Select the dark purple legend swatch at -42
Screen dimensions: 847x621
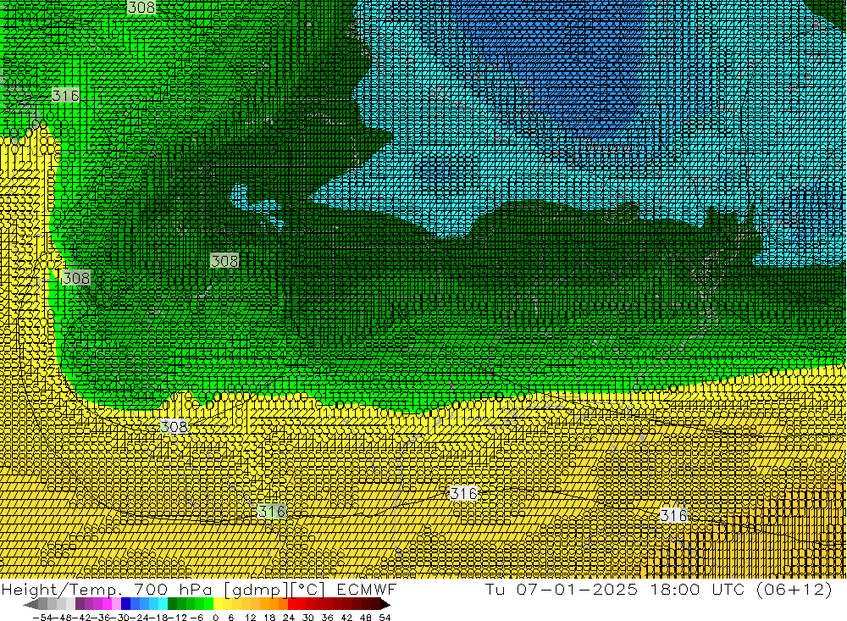click(80, 604)
